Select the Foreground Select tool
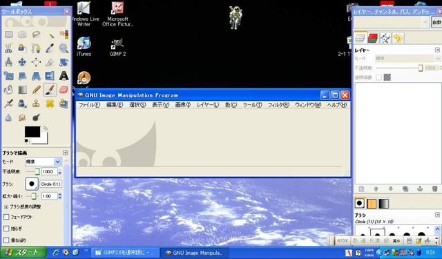The image size is (442, 259). coord(22,48)
